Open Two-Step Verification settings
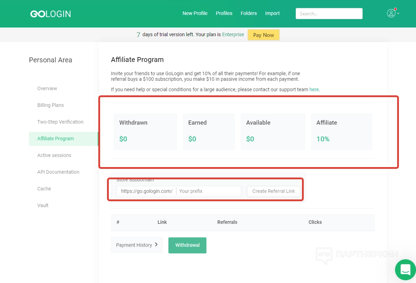The image size is (416, 283). click(x=60, y=122)
